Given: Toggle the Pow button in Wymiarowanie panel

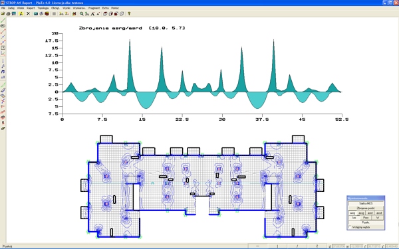Looking at the screenshot, I should pyautogui.click(x=366, y=218).
